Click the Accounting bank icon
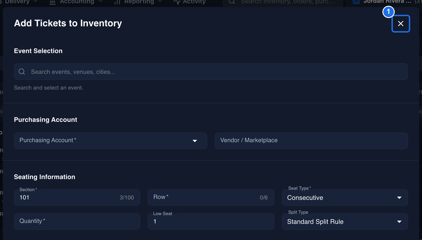This screenshot has height=240, width=422. [52, 2]
